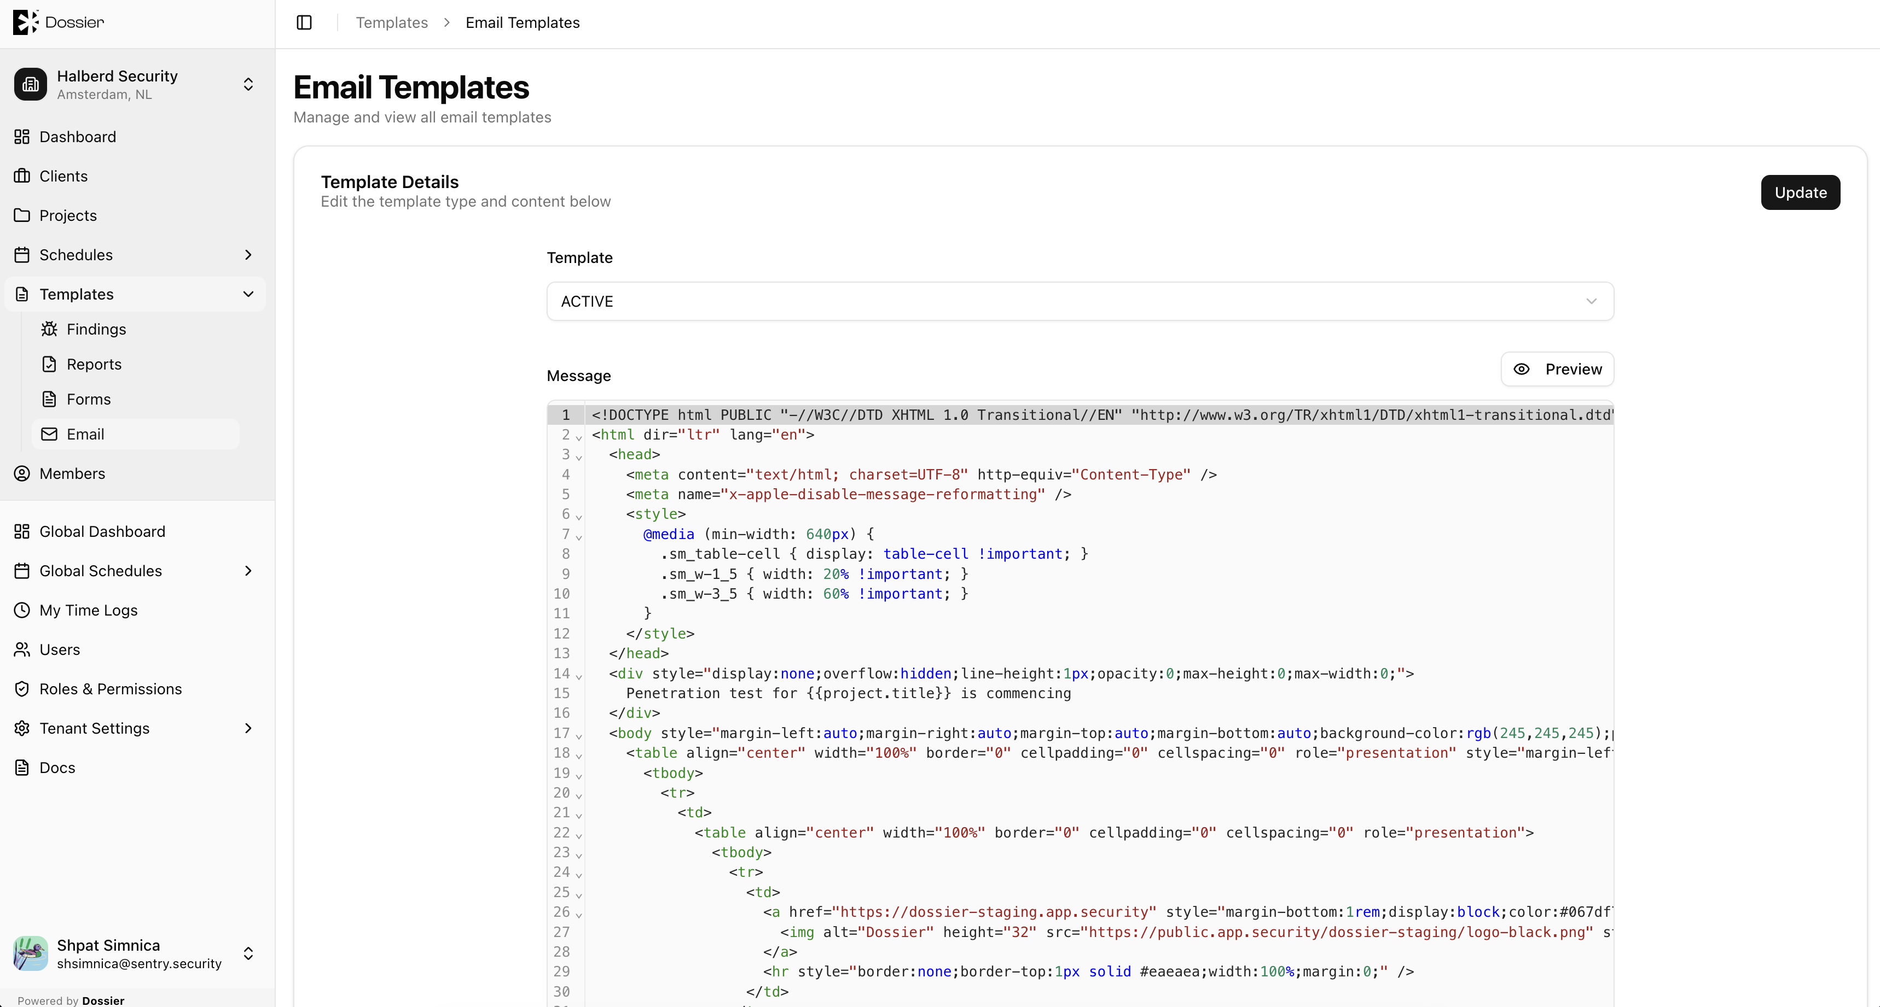Go to the Users page
1880x1007 pixels.
(136, 651)
